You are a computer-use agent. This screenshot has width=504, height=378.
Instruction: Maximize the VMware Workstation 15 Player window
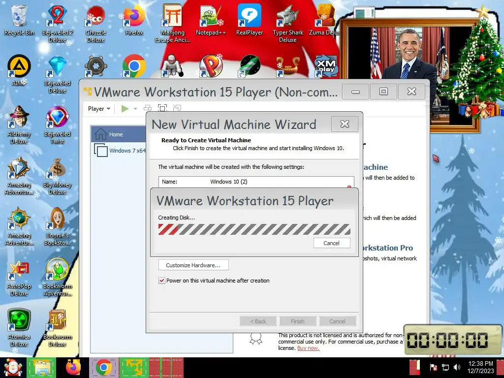pos(383,92)
